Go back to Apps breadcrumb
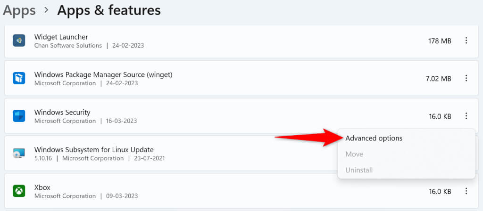Screen dimensions: 483x211 point(19,10)
